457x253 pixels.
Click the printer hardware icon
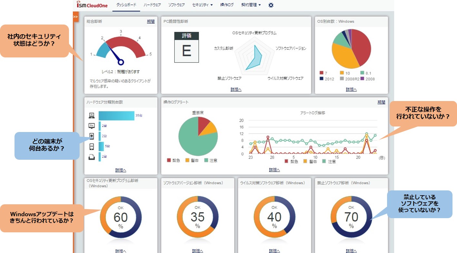[x=92, y=157]
